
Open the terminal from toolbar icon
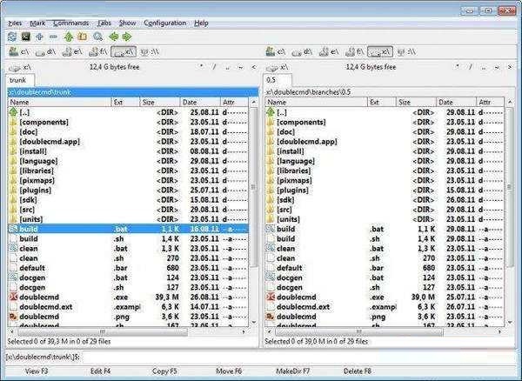coord(26,37)
